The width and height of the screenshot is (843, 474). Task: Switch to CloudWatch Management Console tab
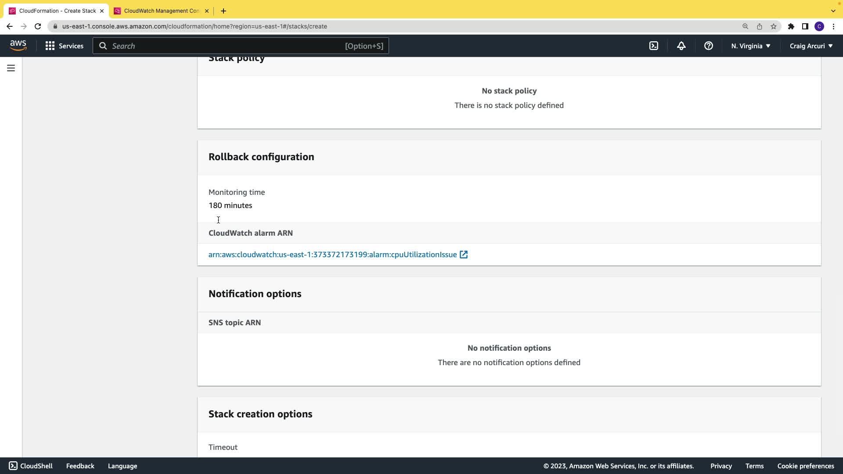[x=161, y=11]
